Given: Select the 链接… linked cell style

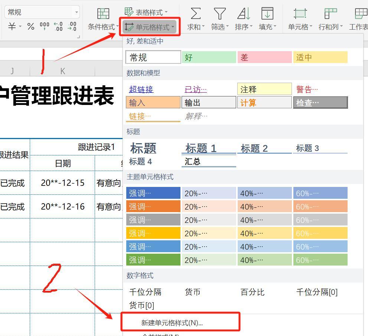Looking at the screenshot, I should click(153, 116).
